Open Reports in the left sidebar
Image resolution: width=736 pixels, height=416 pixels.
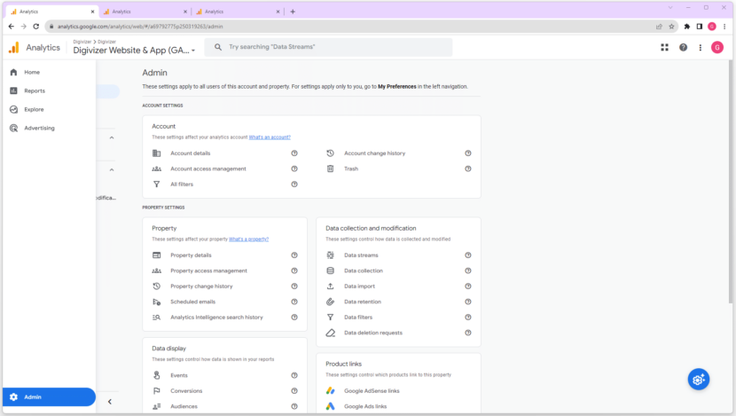click(x=35, y=90)
